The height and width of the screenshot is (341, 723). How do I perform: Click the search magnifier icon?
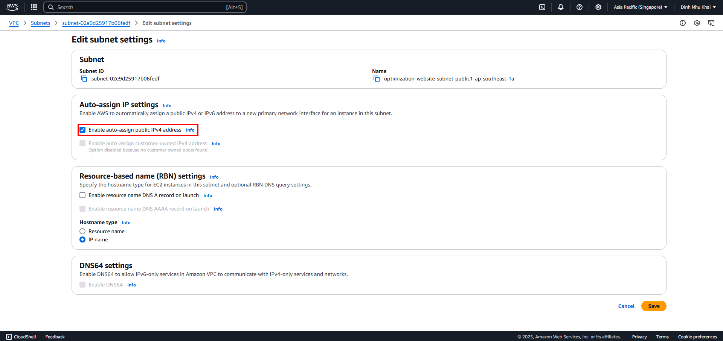pos(51,7)
